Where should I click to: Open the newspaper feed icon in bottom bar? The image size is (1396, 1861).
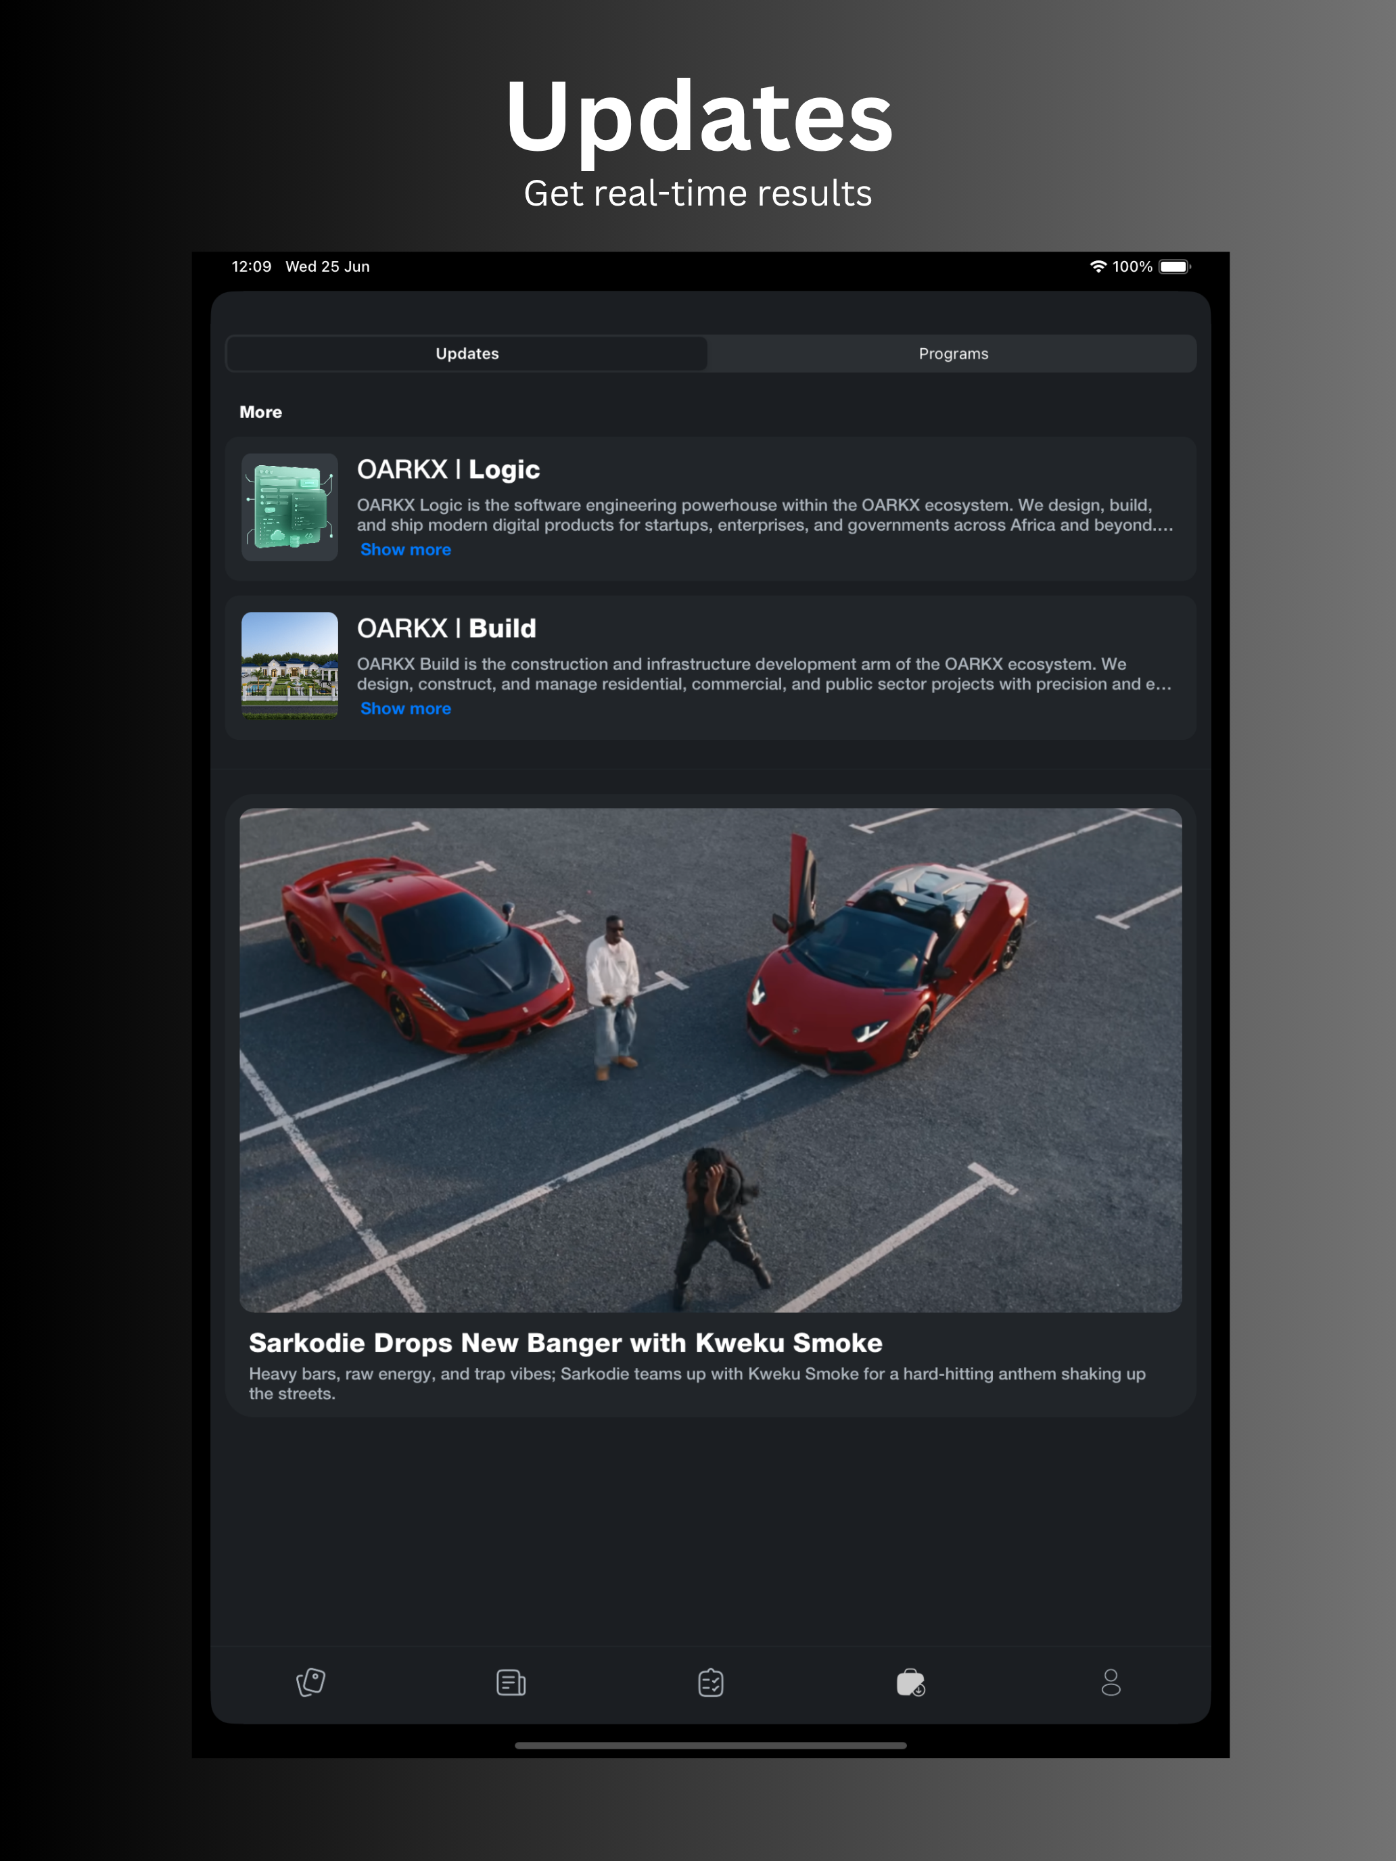(511, 1682)
